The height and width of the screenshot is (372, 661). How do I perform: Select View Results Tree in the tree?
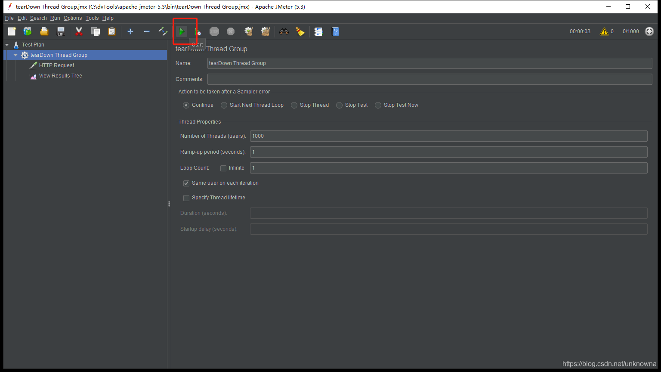pos(61,76)
